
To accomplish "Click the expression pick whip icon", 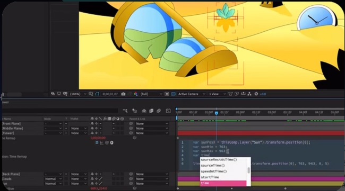I will [x=107, y=143].
